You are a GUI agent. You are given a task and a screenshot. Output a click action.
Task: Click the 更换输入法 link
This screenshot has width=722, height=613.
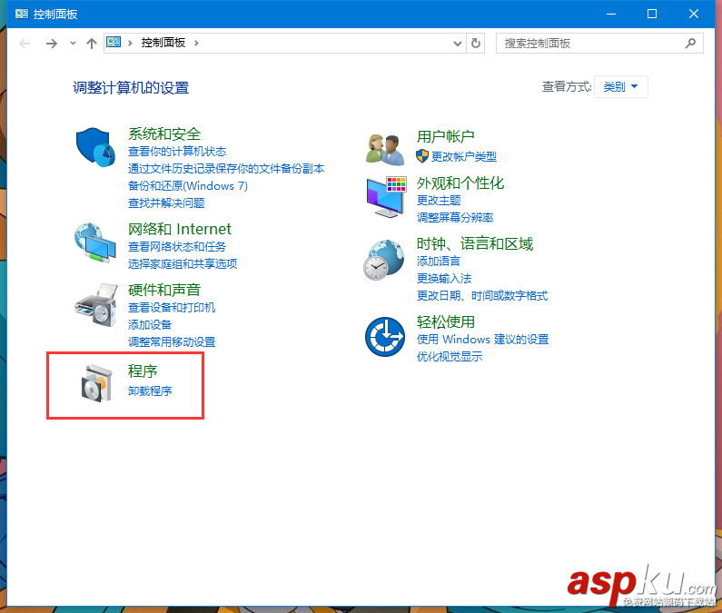[x=444, y=279]
